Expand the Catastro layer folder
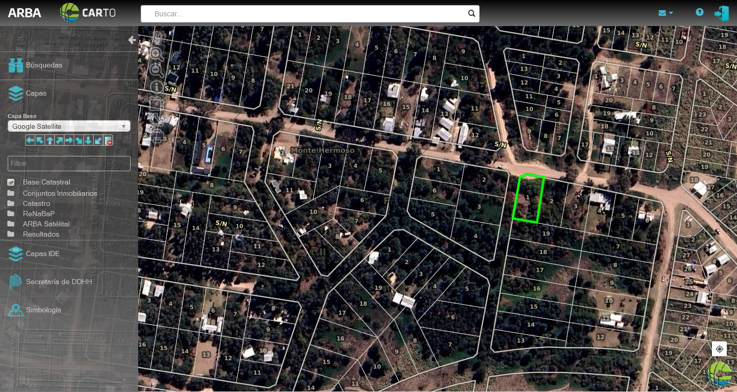The height and width of the screenshot is (392, 737). [x=36, y=203]
